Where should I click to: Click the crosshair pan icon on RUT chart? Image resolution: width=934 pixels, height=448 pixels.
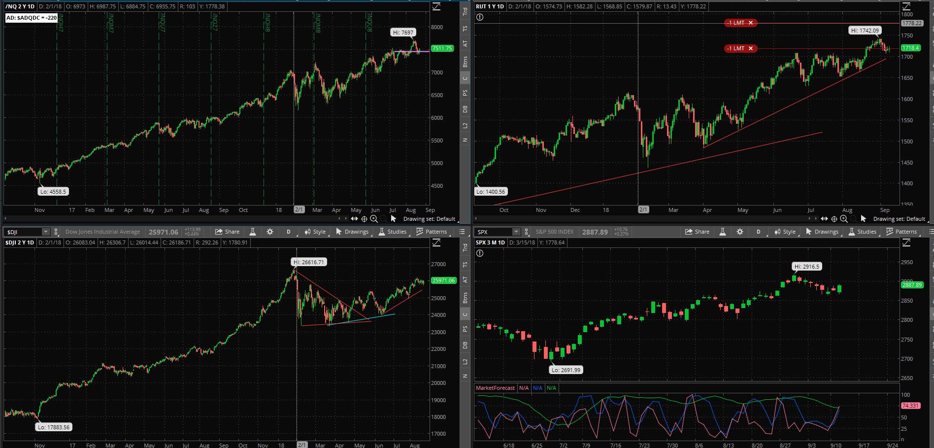coord(834,219)
